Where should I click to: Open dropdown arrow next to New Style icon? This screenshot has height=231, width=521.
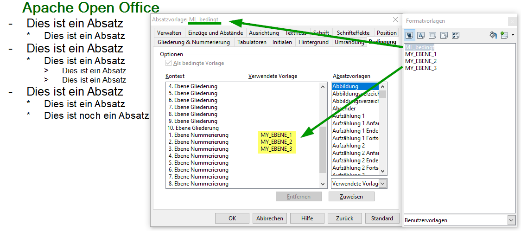[513, 35]
